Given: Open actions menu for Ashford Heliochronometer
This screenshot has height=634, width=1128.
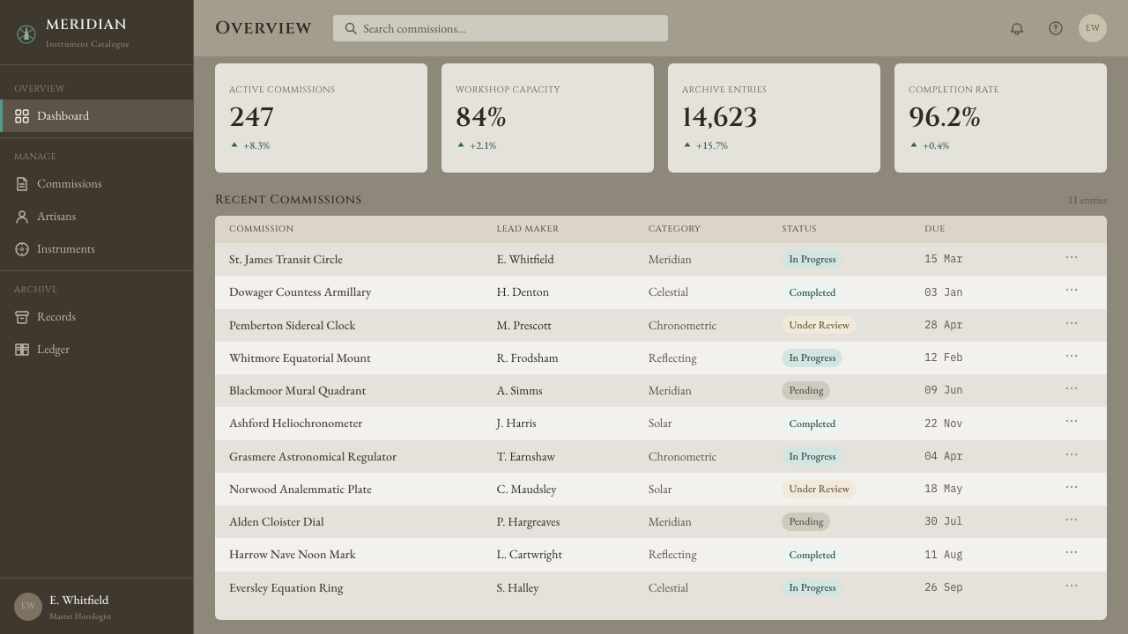Looking at the screenshot, I should 1072,421.
